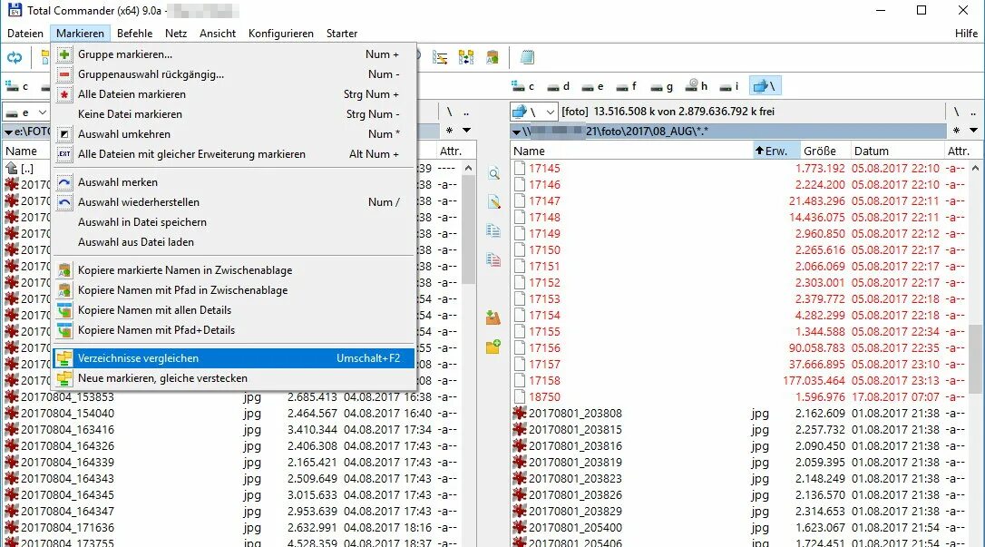This screenshot has width=985, height=547.
Task: Select drive f button in right panel
Action: [627, 86]
